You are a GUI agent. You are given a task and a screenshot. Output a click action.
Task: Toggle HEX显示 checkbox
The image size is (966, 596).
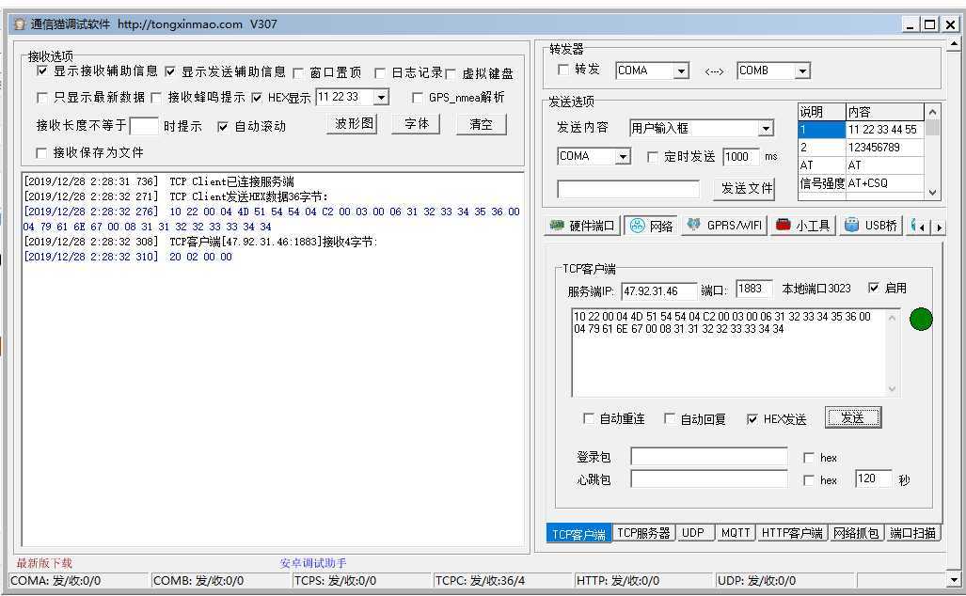coord(257,97)
